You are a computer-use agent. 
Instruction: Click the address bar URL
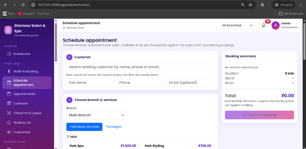(x=64, y=5)
